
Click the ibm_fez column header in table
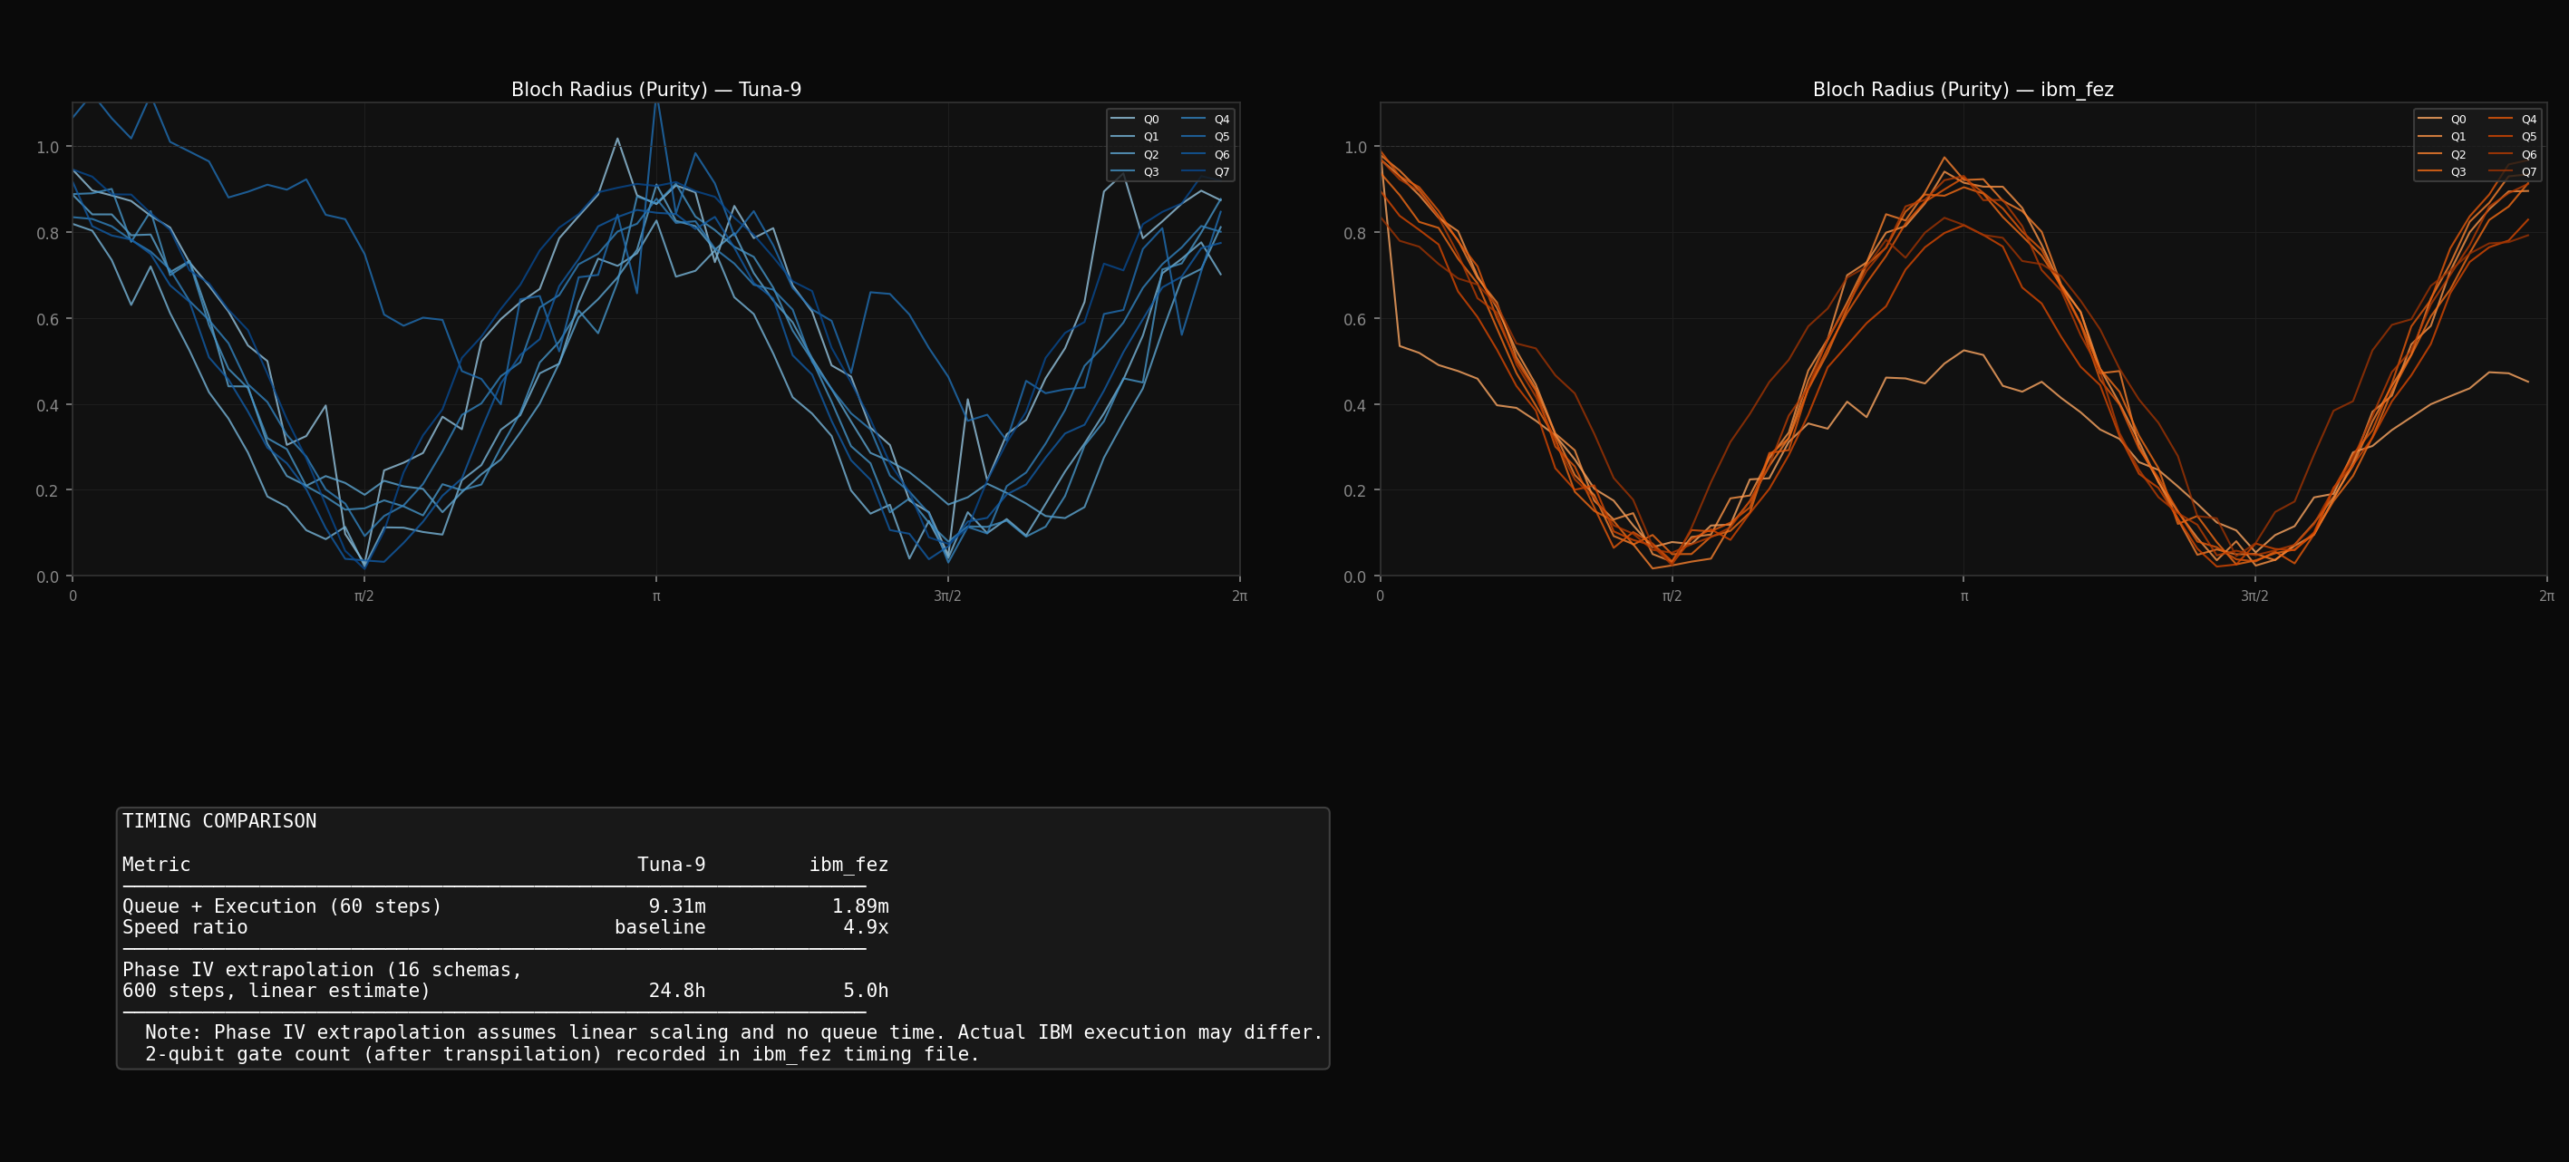pyautogui.click(x=848, y=865)
